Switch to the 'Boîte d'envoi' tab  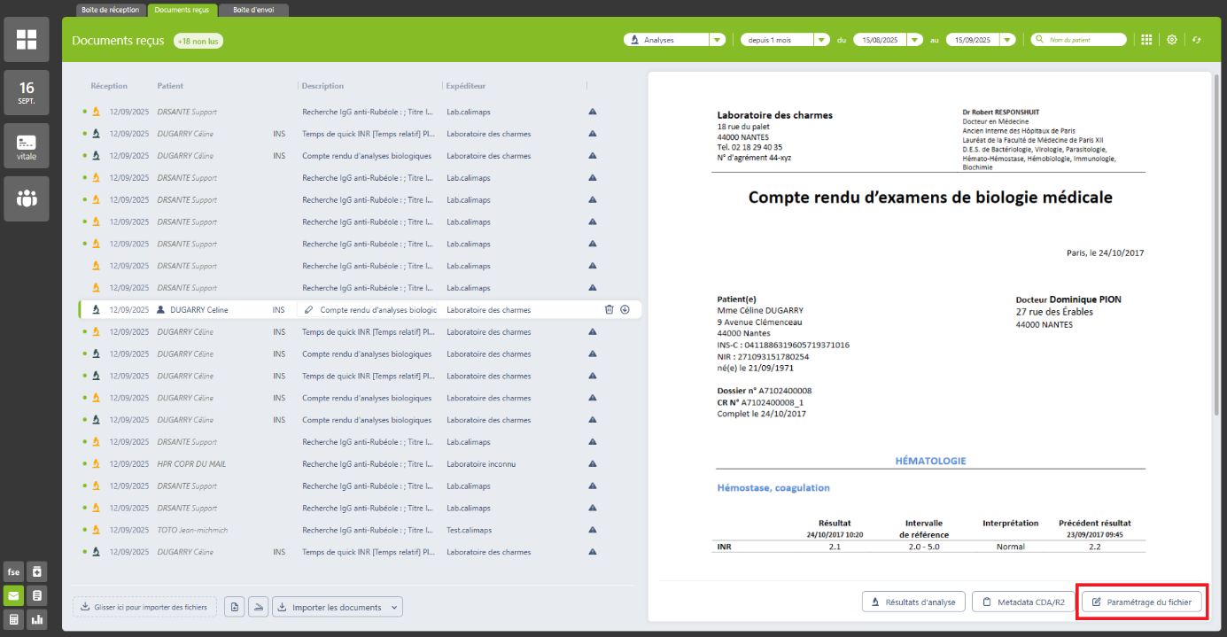(x=252, y=10)
